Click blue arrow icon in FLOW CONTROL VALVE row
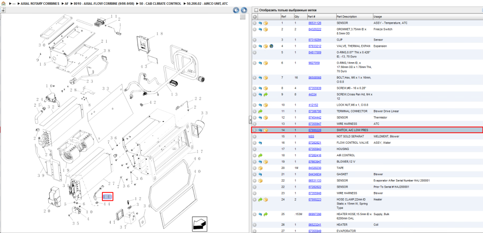 (260, 143)
